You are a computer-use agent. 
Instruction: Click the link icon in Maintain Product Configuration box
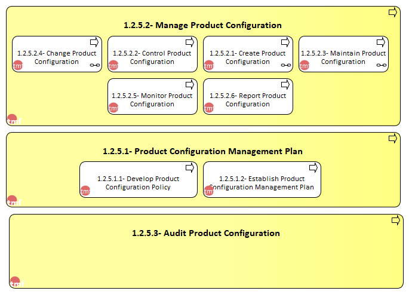[x=382, y=65]
